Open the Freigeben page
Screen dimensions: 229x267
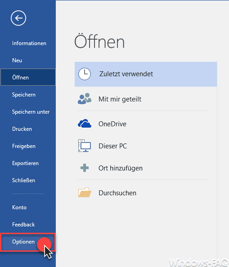pyautogui.click(x=28, y=146)
